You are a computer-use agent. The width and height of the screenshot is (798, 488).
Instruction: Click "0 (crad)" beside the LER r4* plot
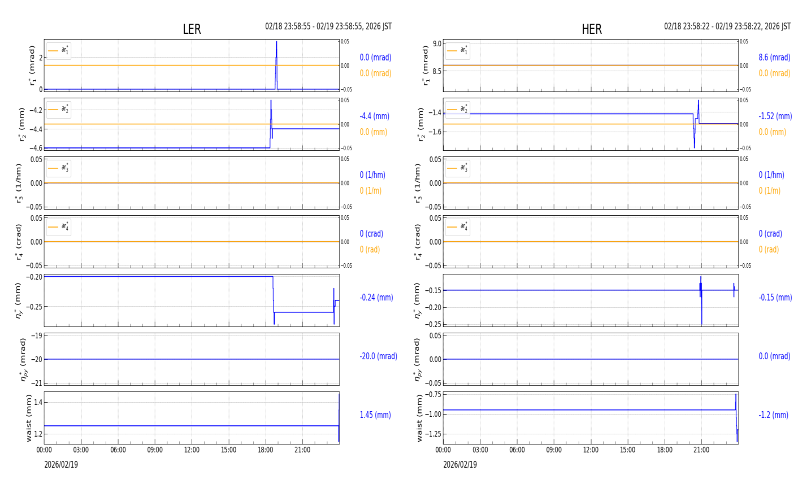point(371,234)
